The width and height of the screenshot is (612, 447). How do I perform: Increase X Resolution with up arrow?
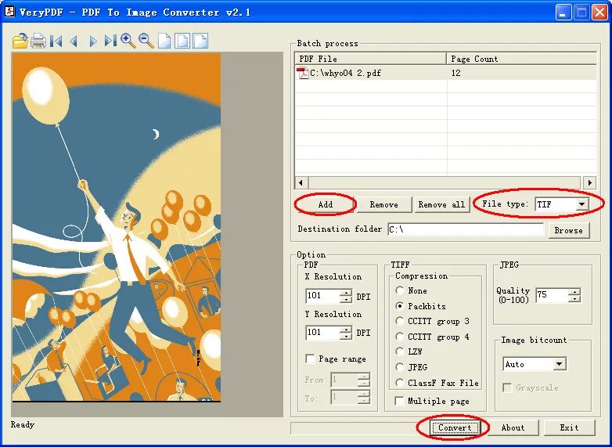[345, 293]
